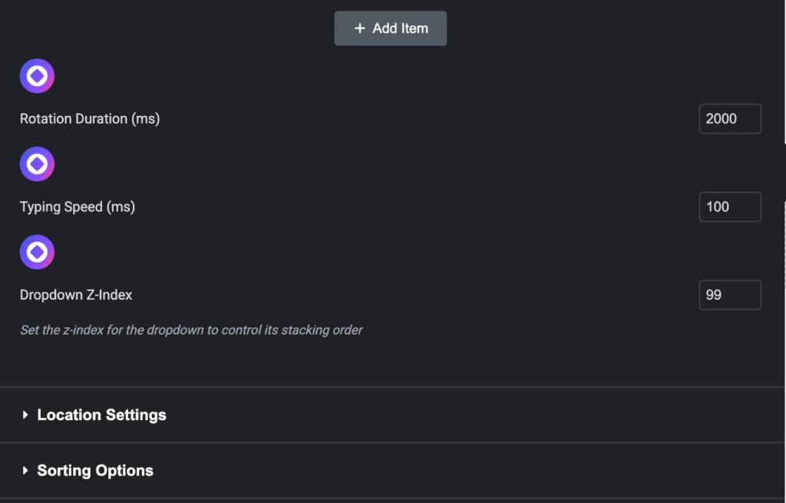Focus the Dropdown Z-Index input field

click(730, 295)
